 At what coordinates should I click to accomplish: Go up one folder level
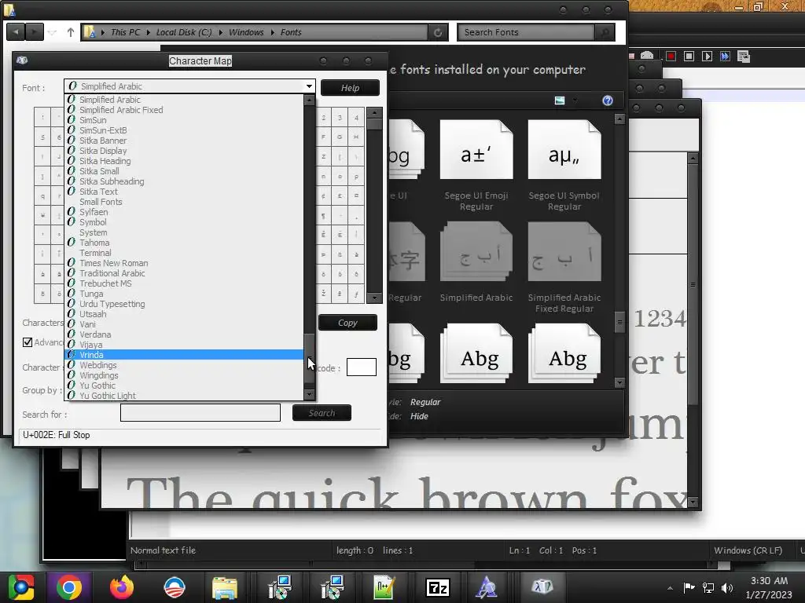point(70,32)
